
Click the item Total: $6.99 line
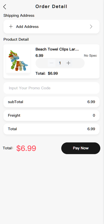(47, 73)
